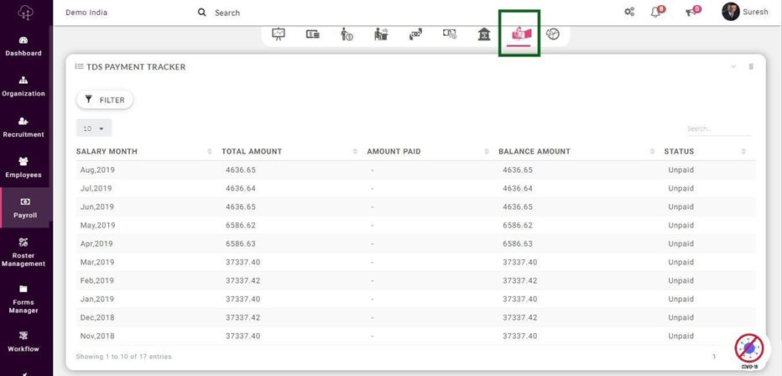Open the entries-per-page dropdown showing 10
This screenshot has height=376, width=782.
94,128
